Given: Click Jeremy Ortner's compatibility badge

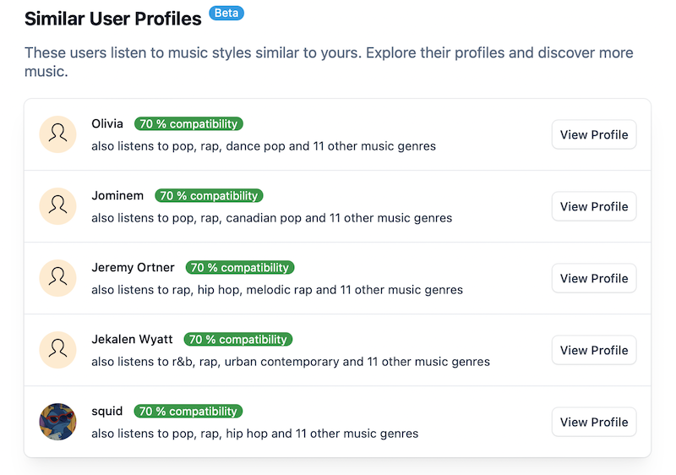Looking at the screenshot, I should [240, 268].
